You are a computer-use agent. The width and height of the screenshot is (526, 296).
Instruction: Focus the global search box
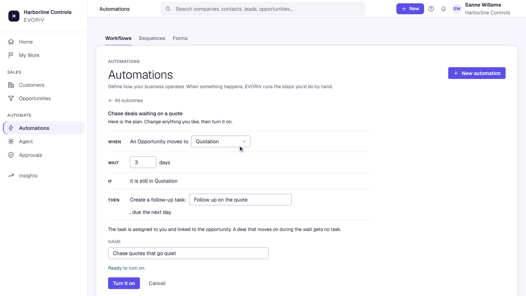coord(263,9)
